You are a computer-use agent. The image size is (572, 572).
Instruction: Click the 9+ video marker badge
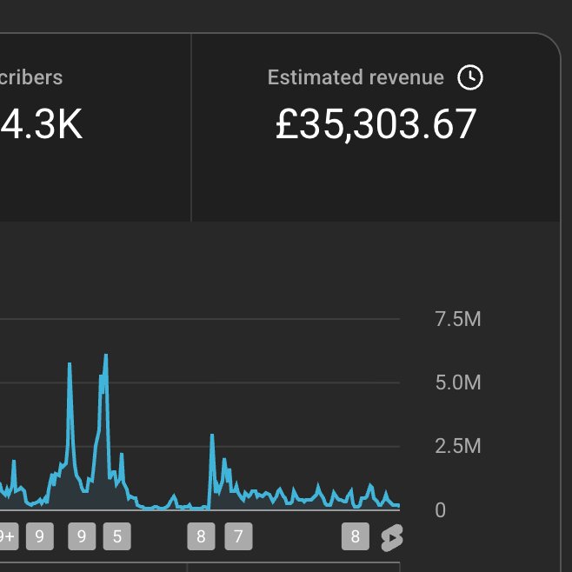[8, 536]
